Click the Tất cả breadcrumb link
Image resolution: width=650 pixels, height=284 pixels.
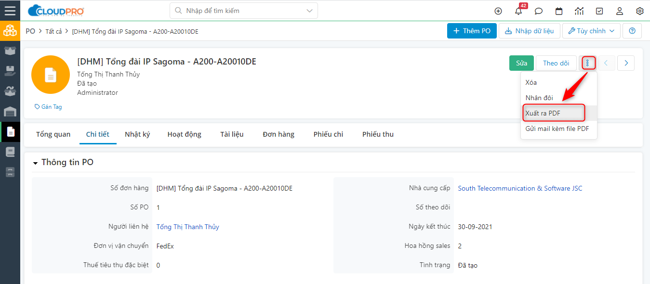click(54, 32)
